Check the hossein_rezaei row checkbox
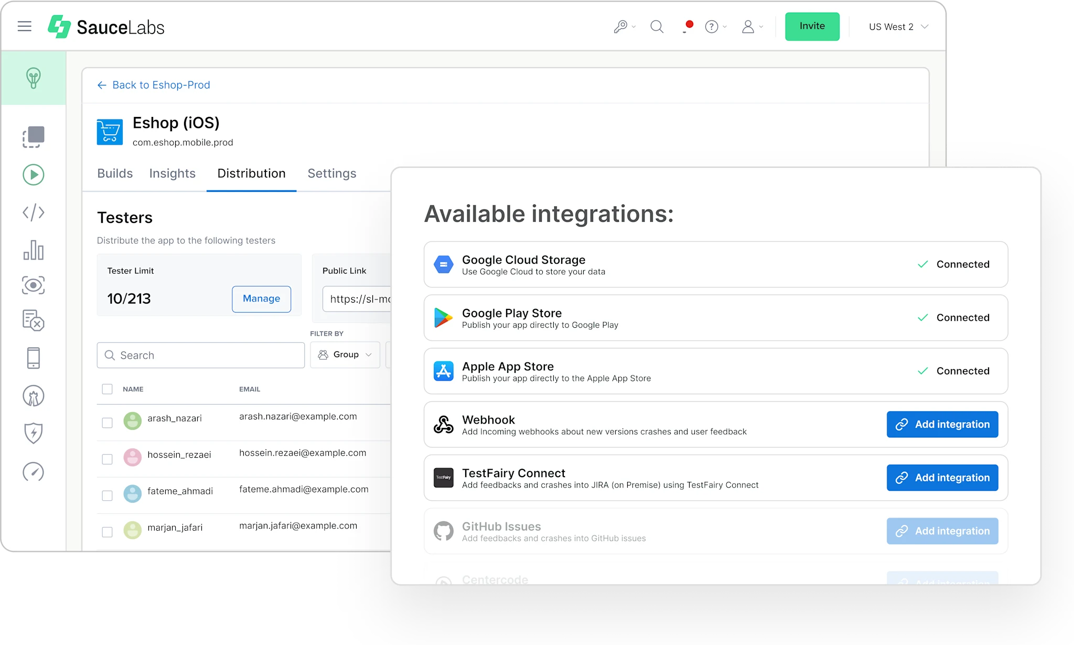1074x645 pixels. 108,459
